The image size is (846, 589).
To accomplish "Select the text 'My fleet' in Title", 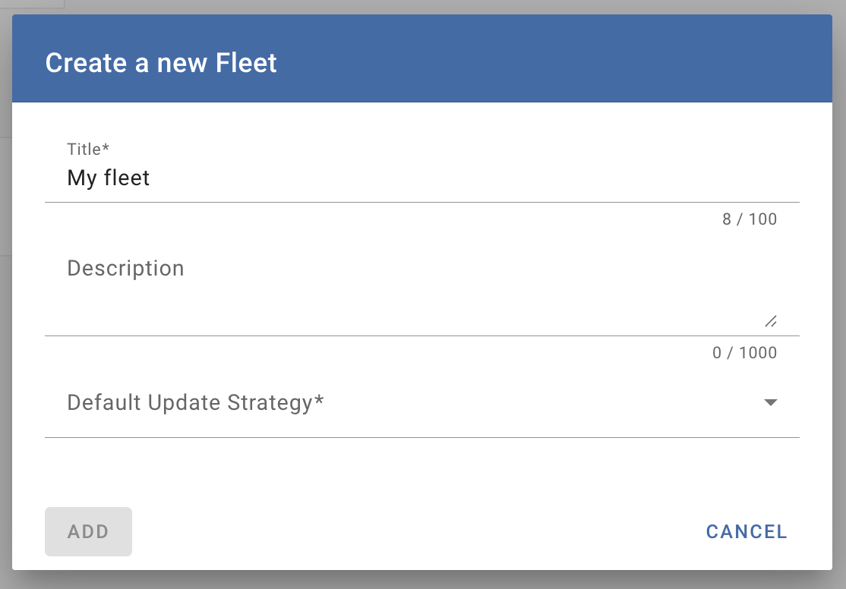I will coord(108,178).
